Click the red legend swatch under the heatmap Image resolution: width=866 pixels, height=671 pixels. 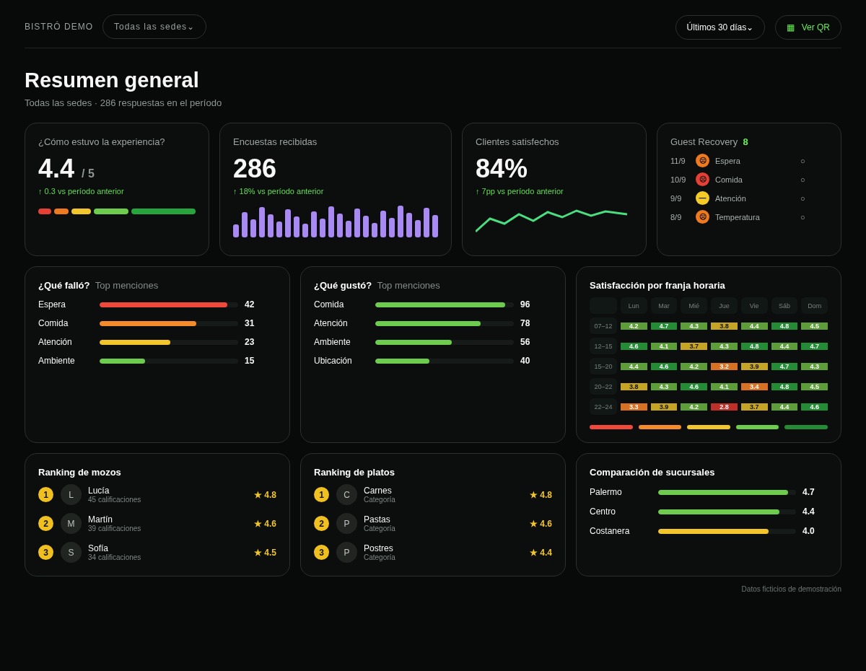coord(611,427)
